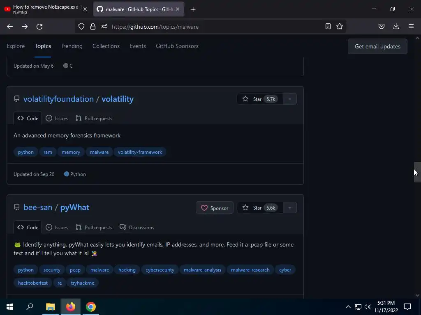
Task: Click the pcap topic tag
Action: click(x=75, y=270)
